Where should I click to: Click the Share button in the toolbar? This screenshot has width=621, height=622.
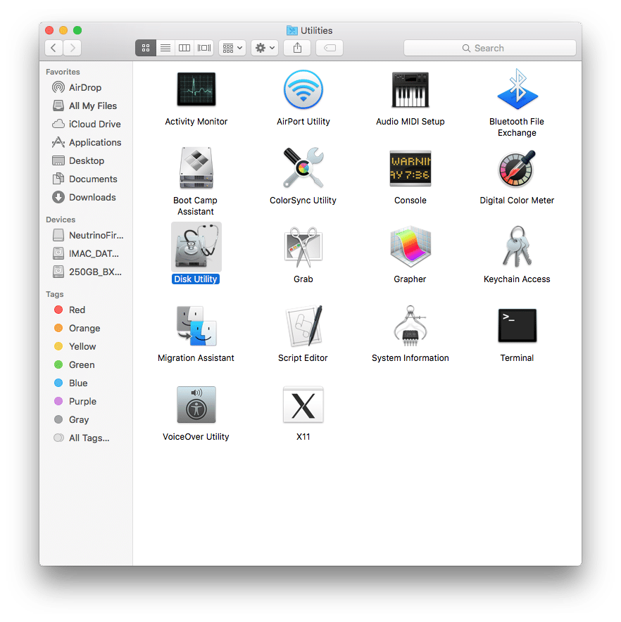coord(297,48)
